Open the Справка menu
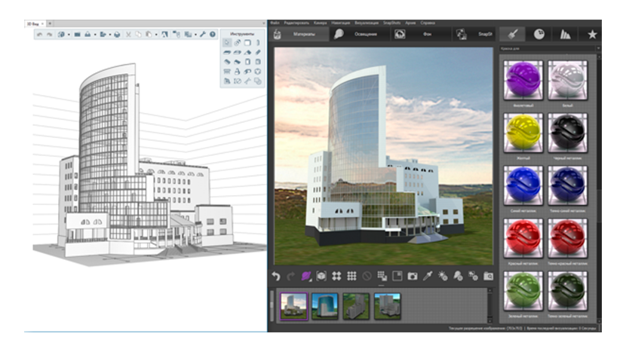 (428, 23)
